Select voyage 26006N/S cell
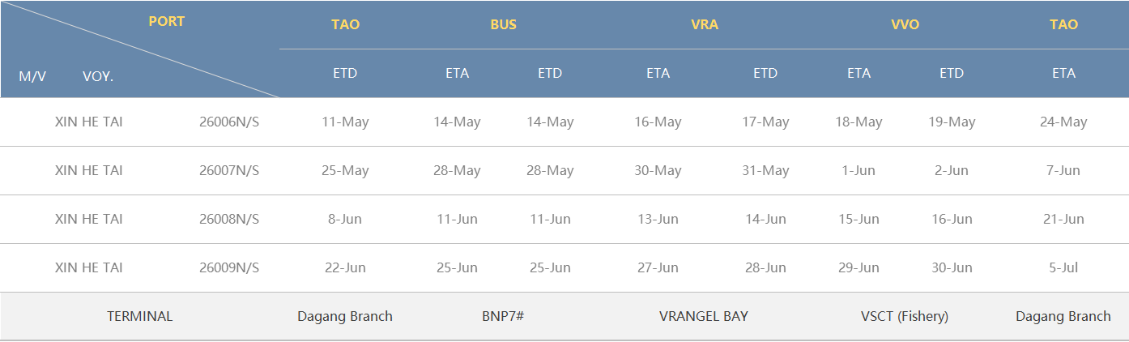The height and width of the screenshot is (342, 1129). (x=229, y=122)
